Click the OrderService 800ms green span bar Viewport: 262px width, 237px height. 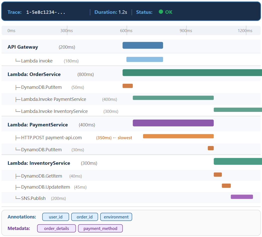coord(192,72)
